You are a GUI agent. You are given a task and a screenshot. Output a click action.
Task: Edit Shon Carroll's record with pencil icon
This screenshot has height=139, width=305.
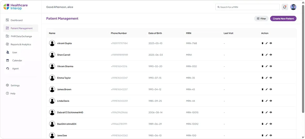(266, 55)
